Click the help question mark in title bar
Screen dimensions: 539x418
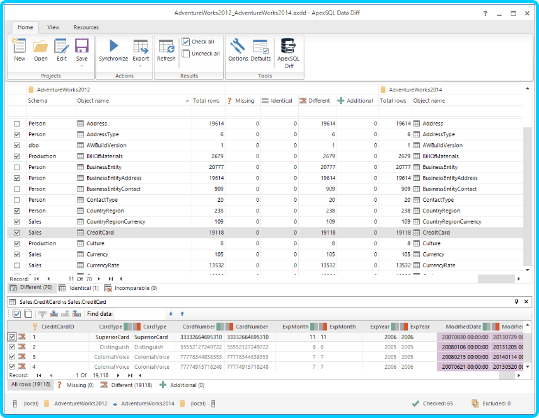485,13
